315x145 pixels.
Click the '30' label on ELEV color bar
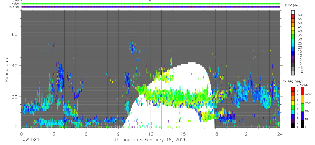(x=300, y=39)
